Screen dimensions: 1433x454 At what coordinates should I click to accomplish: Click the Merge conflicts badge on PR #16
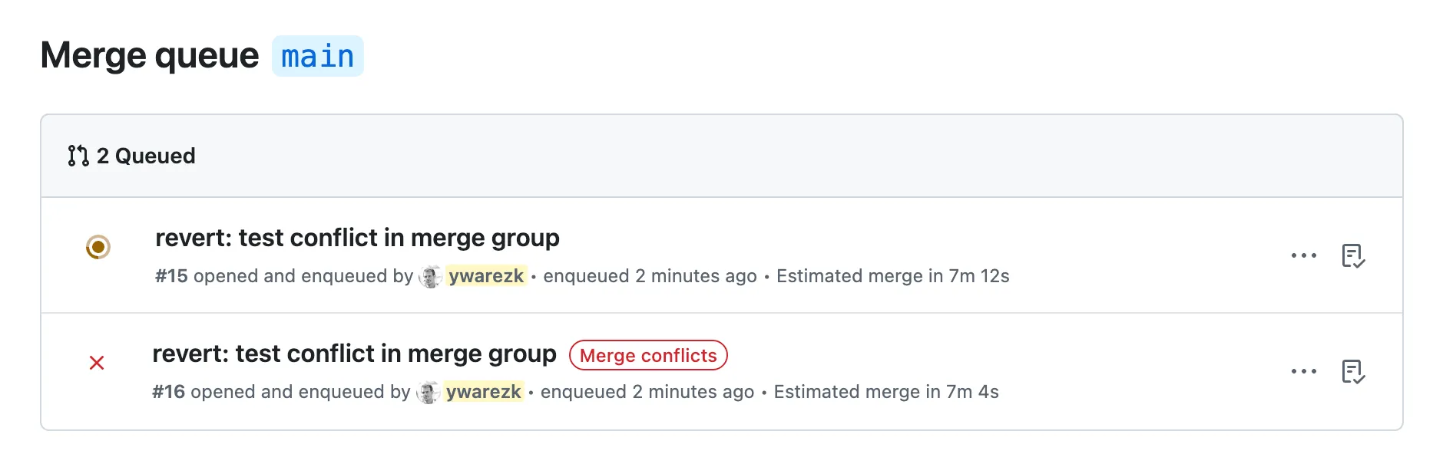click(648, 355)
